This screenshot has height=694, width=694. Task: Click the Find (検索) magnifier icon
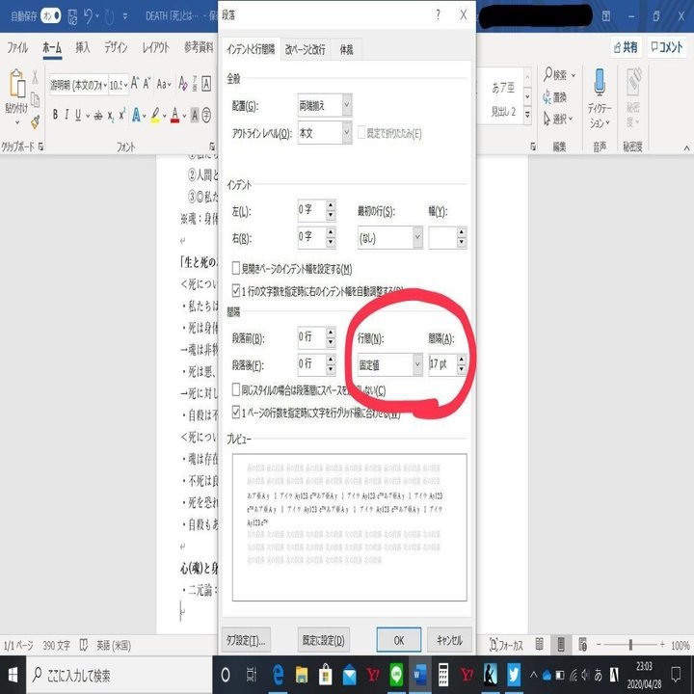pyautogui.click(x=547, y=74)
